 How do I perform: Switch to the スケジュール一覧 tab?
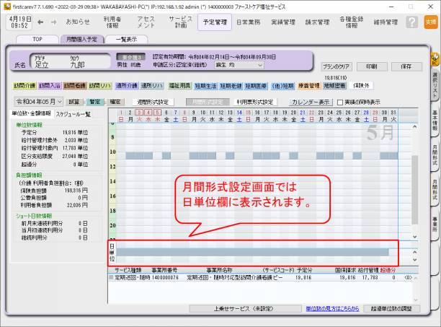[73, 114]
